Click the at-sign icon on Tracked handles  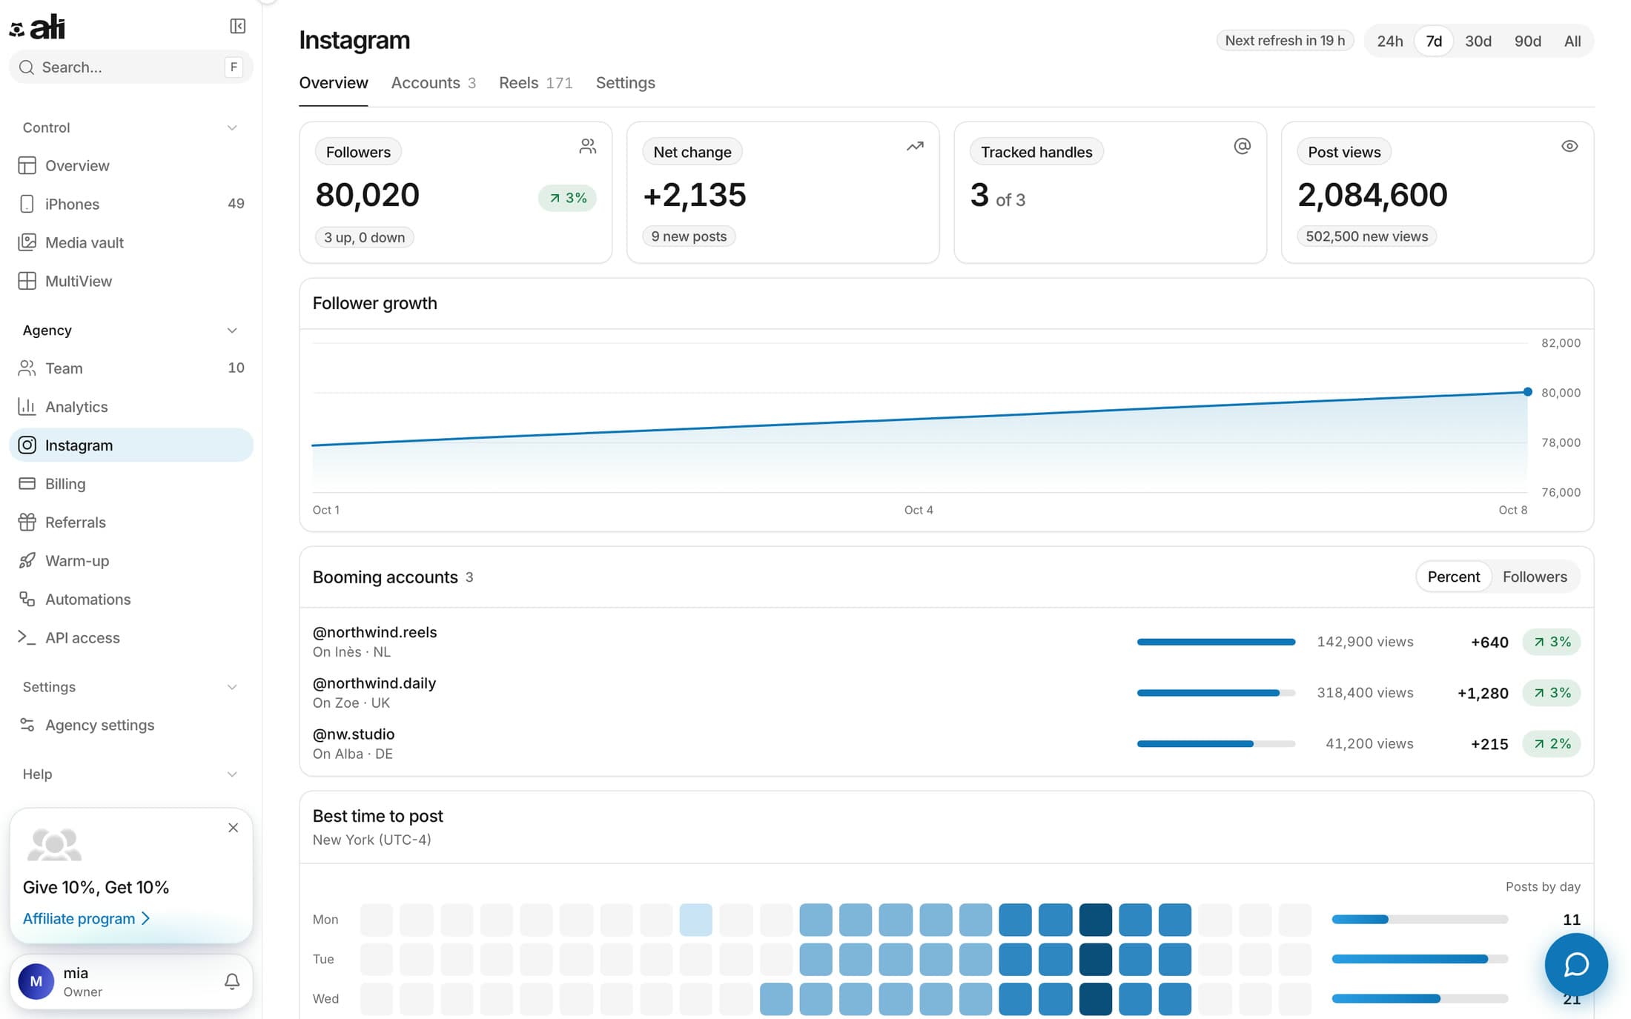coord(1242,147)
